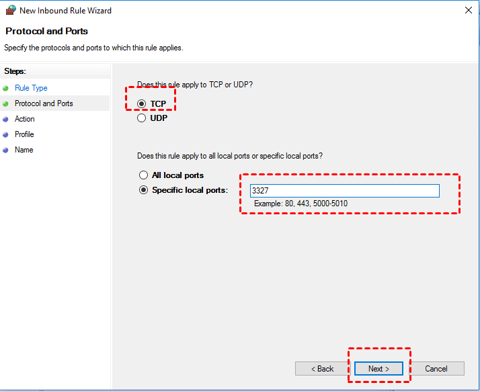Click the firewall wizard title bar icon
Screen dimensions: 480x391
click(x=9, y=11)
